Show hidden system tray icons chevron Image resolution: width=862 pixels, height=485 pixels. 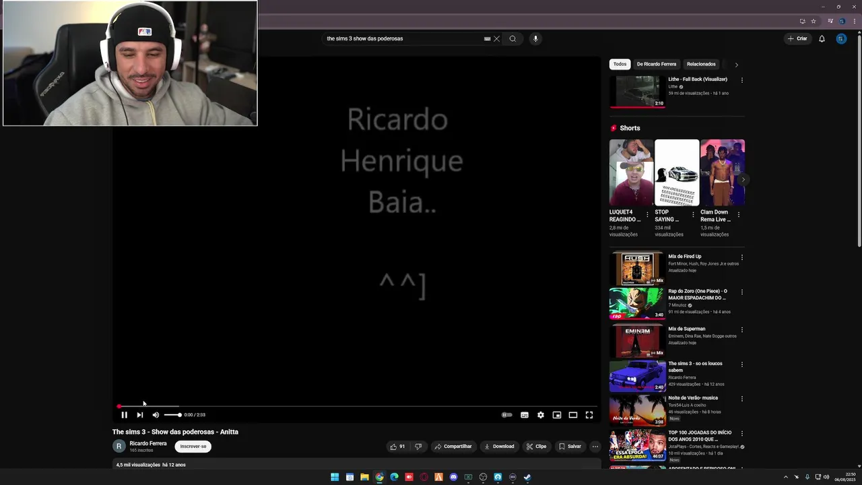pyautogui.click(x=785, y=477)
